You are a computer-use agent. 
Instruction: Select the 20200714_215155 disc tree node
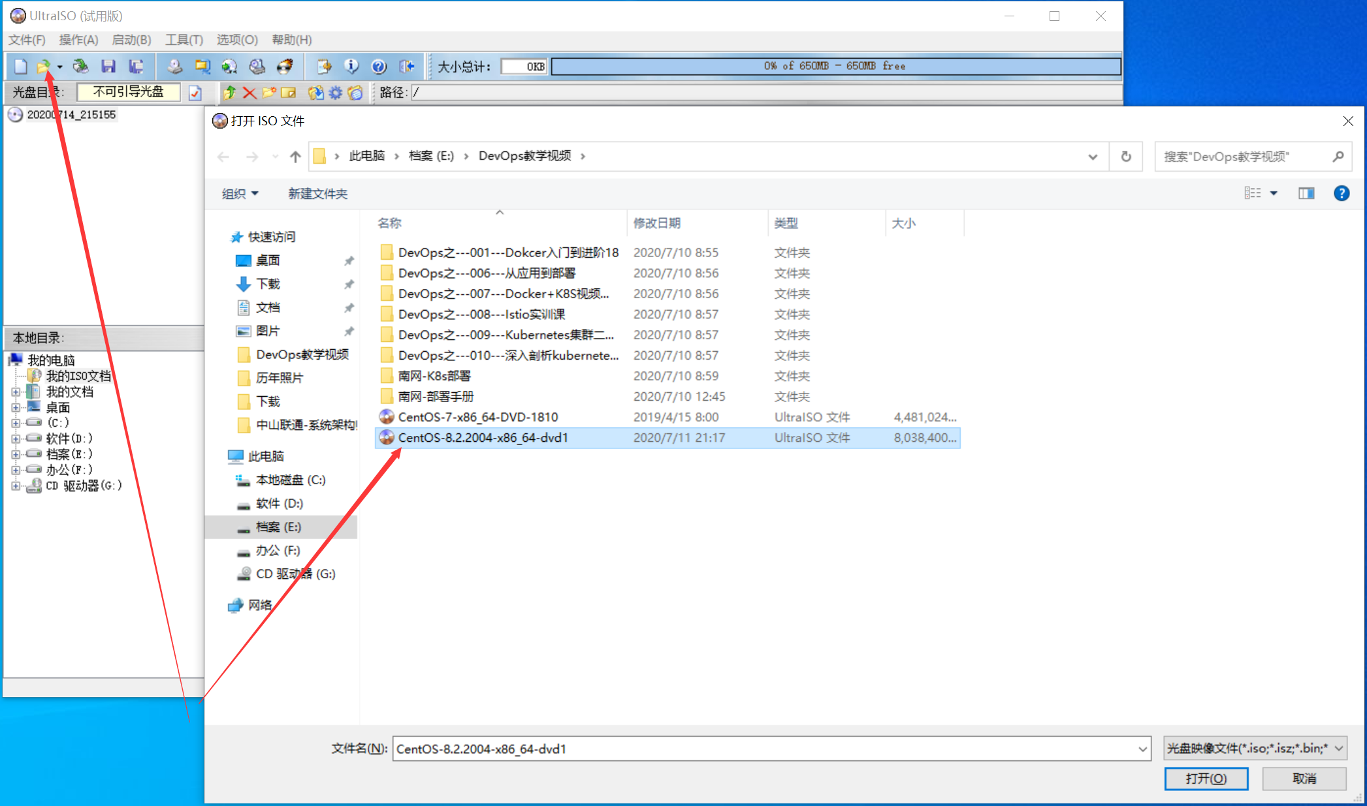point(71,115)
